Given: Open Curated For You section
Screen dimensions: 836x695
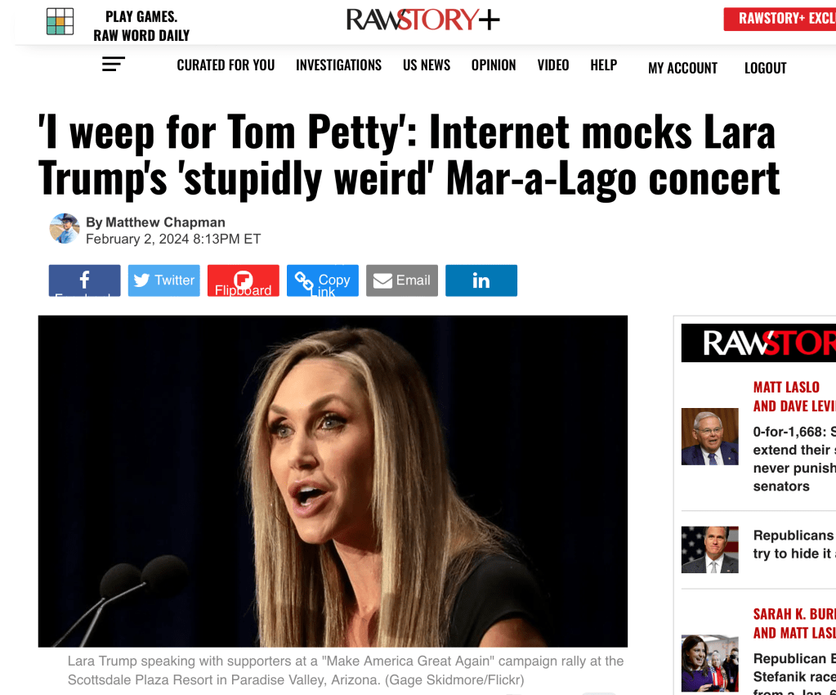Looking at the screenshot, I should point(226,65).
